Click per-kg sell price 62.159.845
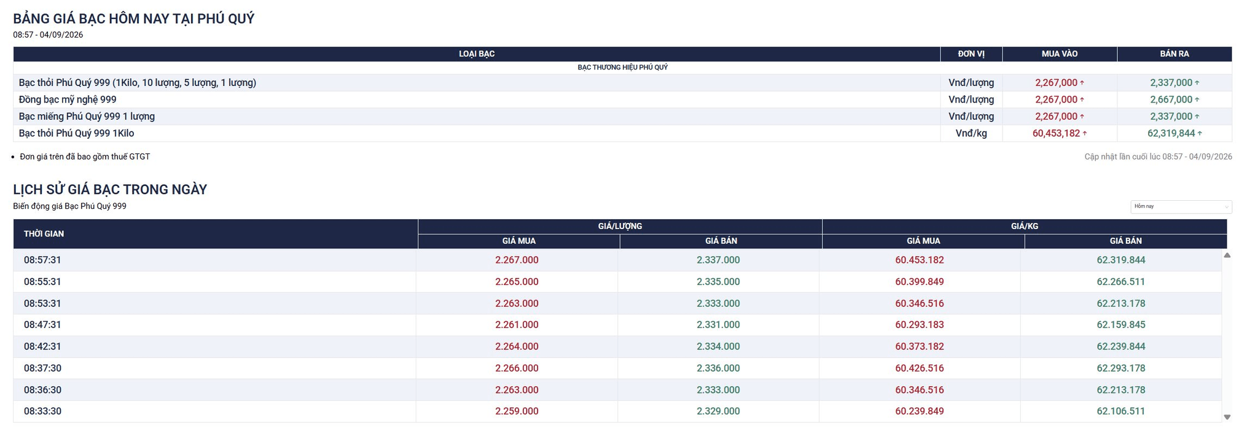 pos(1121,325)
